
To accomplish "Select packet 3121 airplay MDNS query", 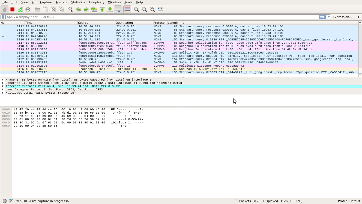I will click(x=179, y=56).
